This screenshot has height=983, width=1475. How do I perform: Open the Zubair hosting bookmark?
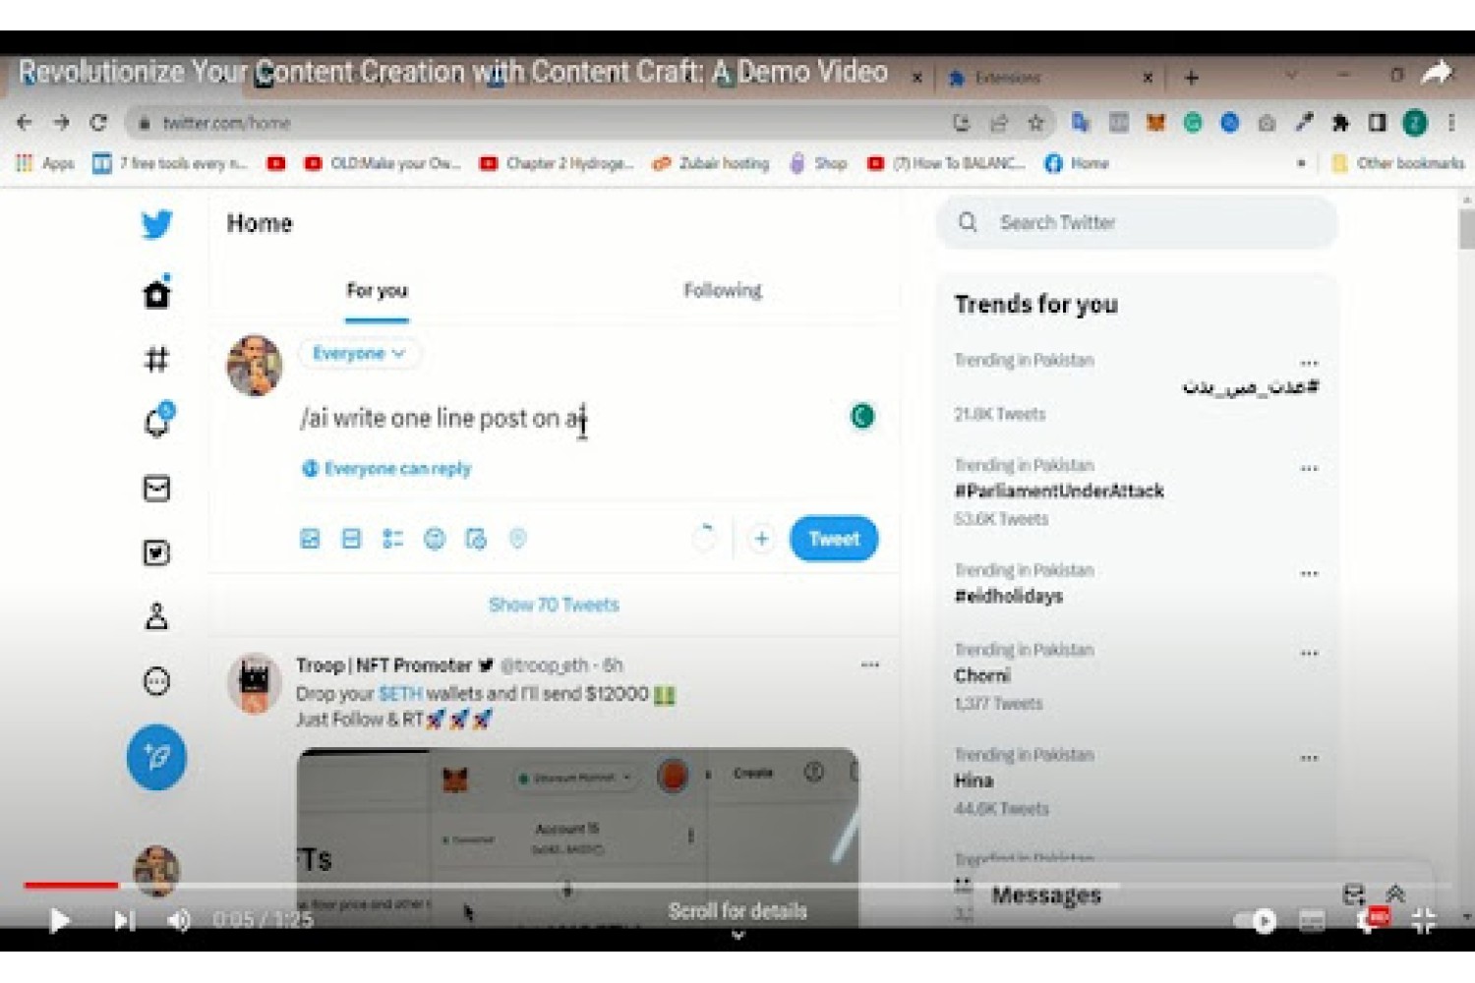(711, 163)
